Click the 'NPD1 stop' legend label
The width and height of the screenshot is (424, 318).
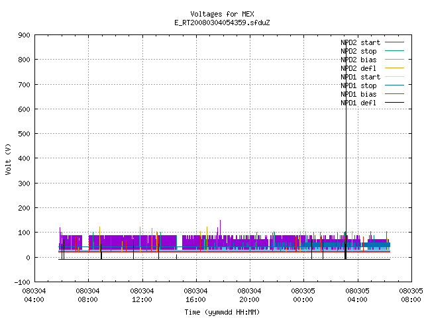point(358,85)
